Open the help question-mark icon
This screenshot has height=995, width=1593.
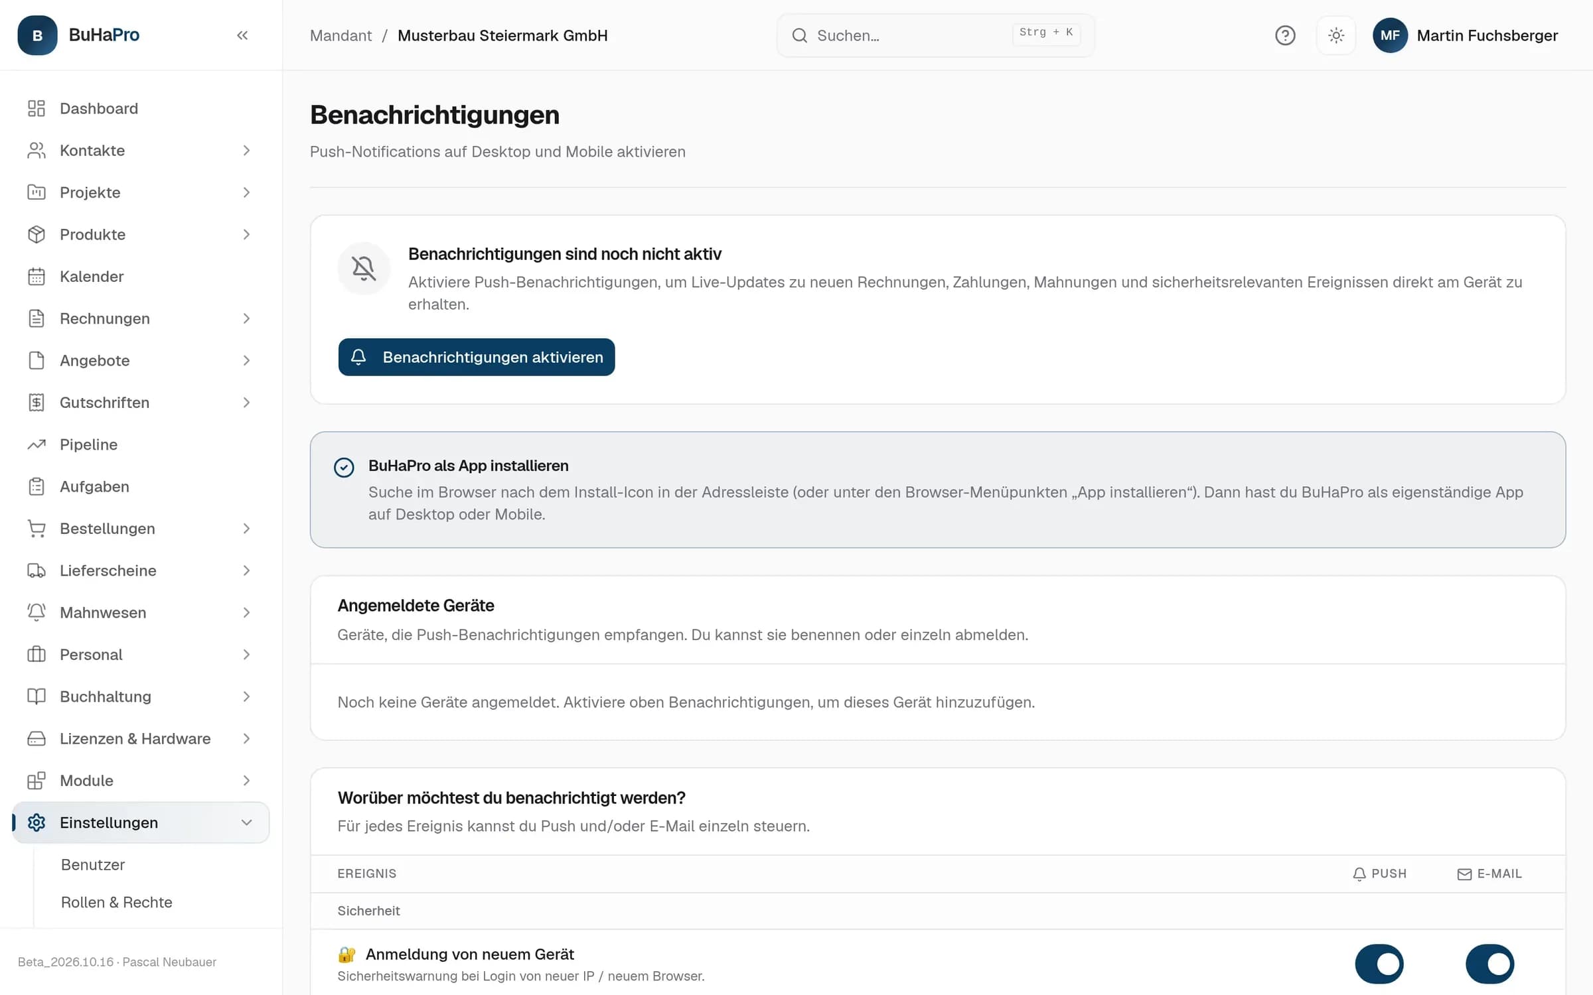point(1285,35)
